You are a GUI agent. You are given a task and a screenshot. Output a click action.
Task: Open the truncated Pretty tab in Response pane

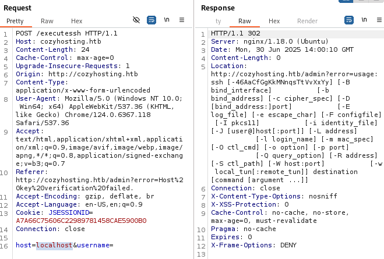(x=218, y=22)
